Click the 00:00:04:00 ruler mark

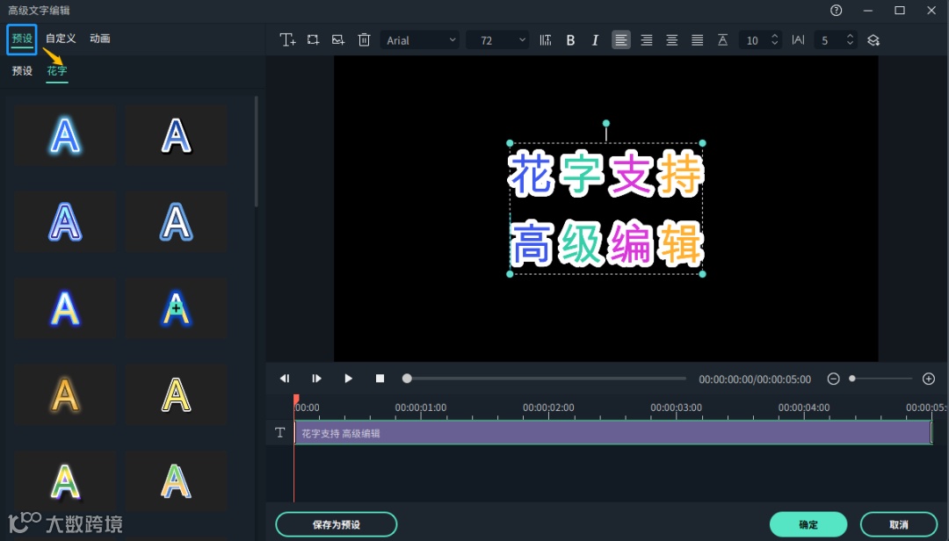pyautogui.click(x=804, y=408)
